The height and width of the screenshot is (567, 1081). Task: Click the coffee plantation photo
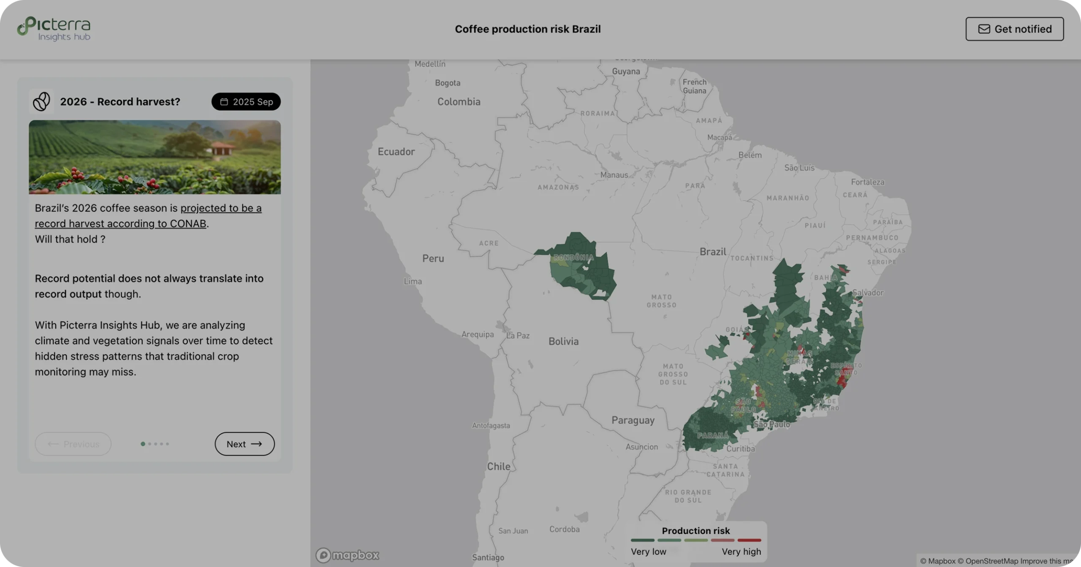[155, 157]
